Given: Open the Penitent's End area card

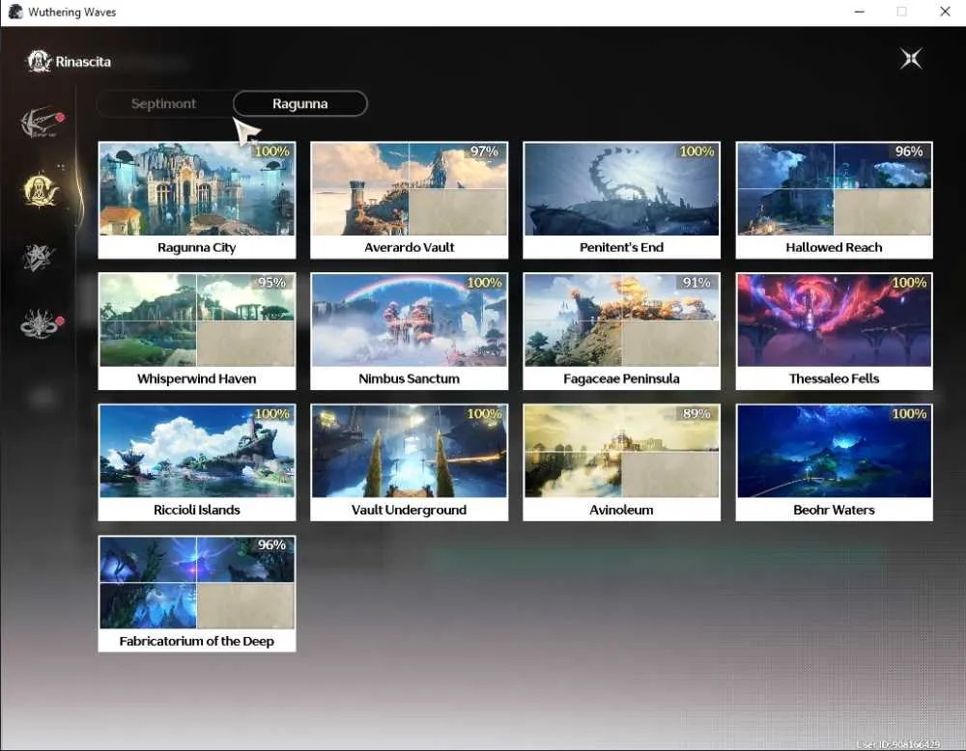Looking at the screenshot, I should 621,200.
